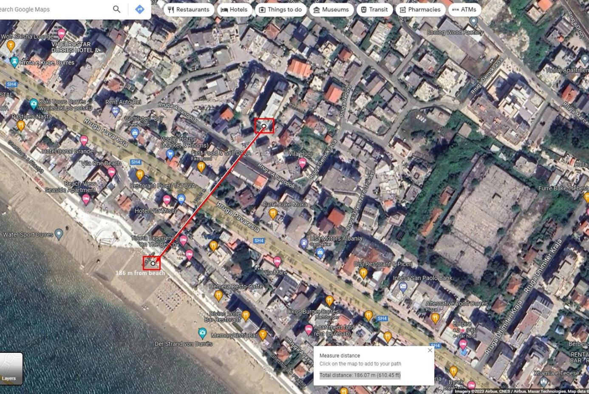This screenshot has height=394, width=589.
Task: Show Things to do on map
Action: (x=280, y=9)
